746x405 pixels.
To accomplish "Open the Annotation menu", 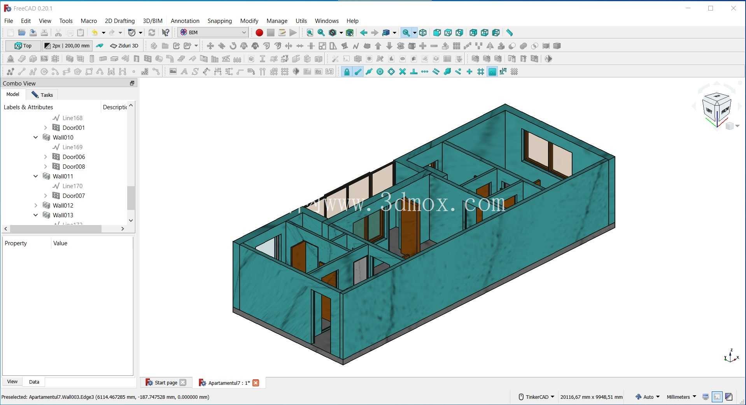I will click(x=185, y=21).
